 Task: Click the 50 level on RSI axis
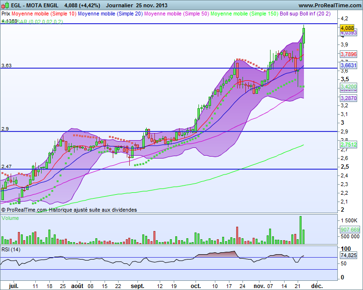point(344,263)
